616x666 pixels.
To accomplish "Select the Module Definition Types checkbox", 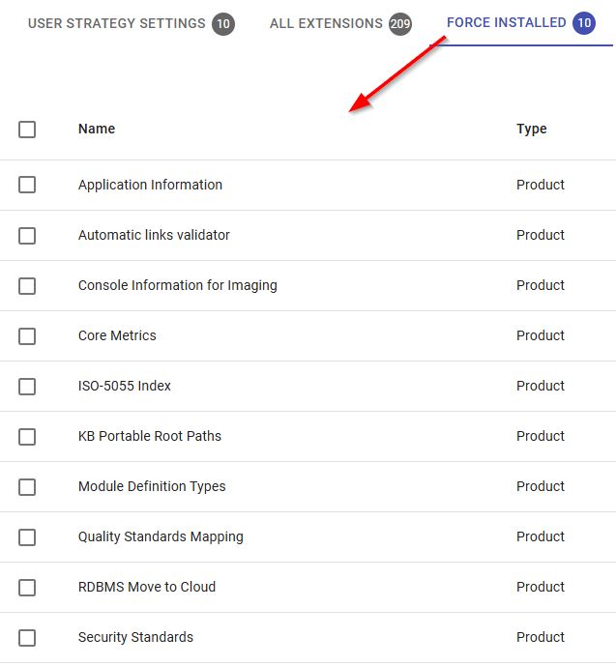I will click(x=27, y=486).
